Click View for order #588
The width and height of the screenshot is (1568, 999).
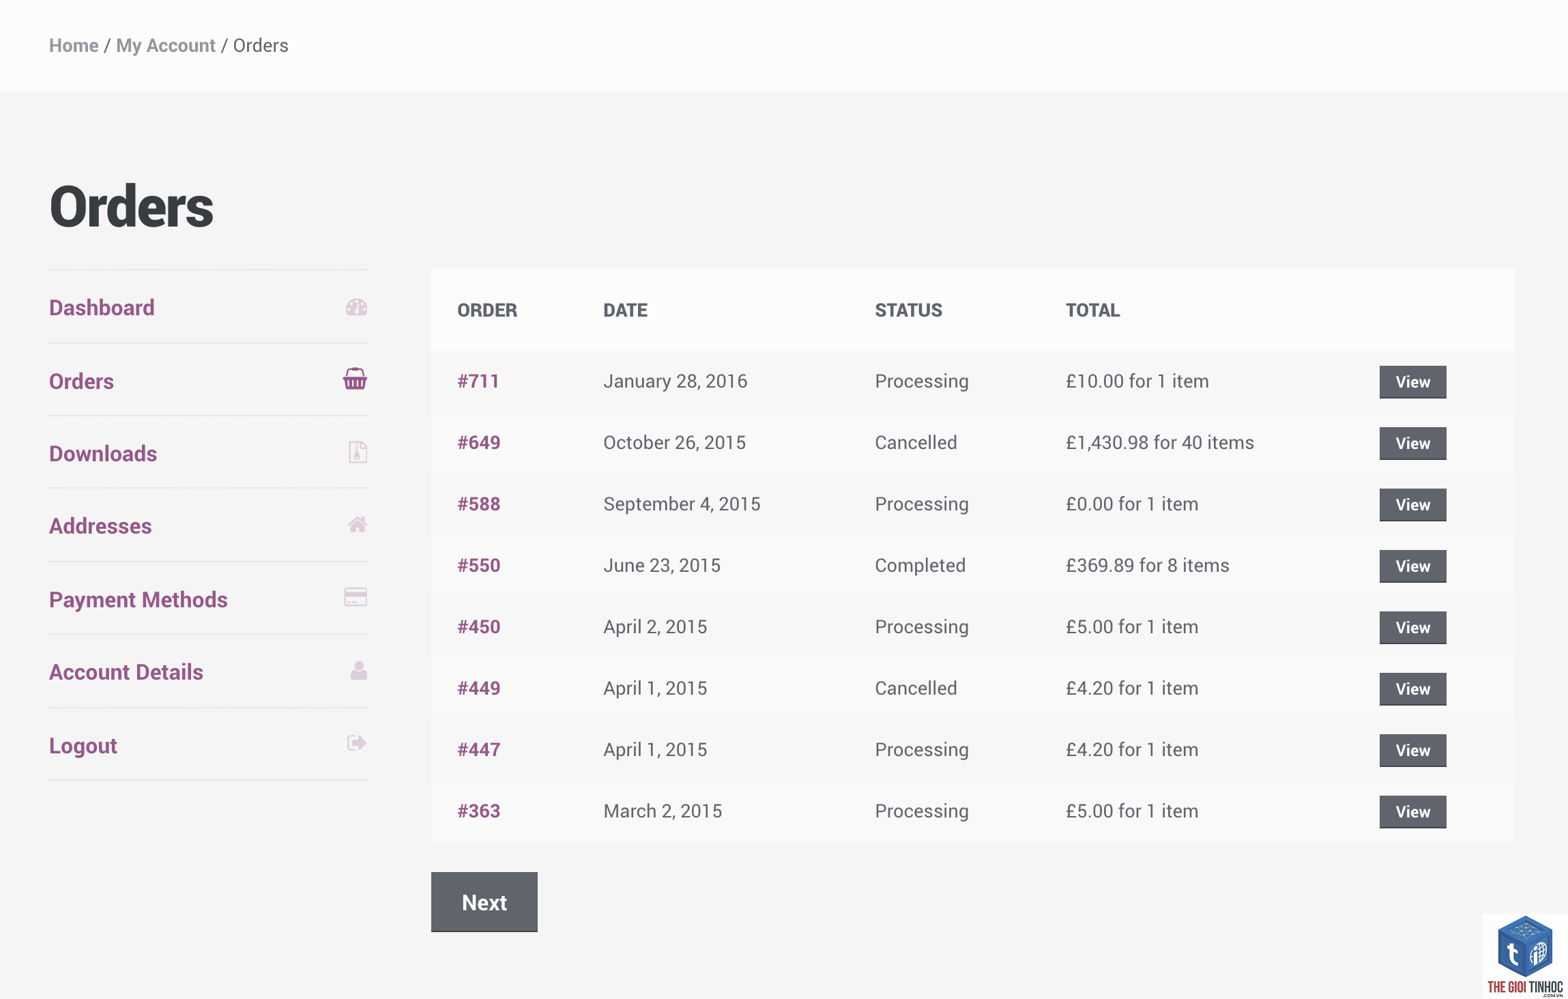click(1413, 505)
